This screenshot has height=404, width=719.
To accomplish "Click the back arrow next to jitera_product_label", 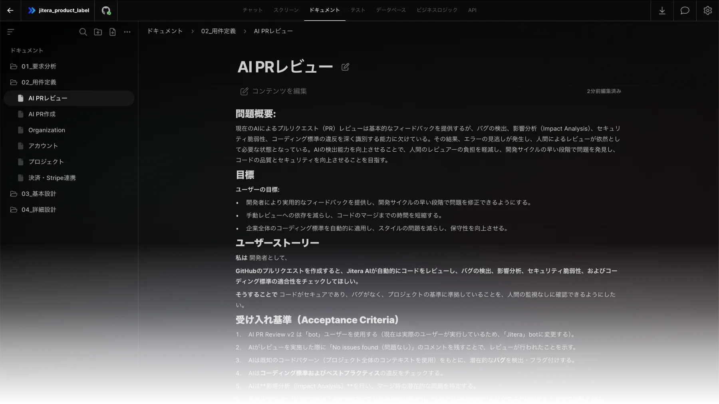I will point(10,10).
